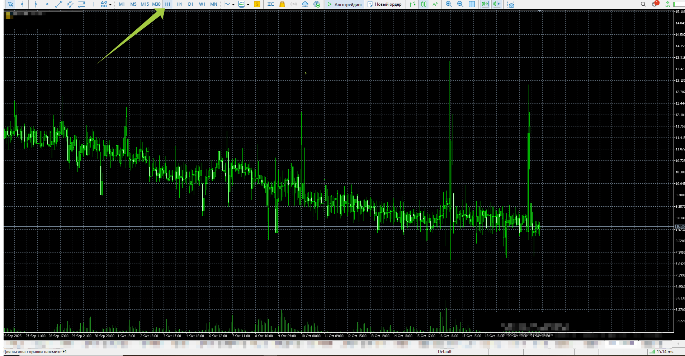Viewport: 685px width, 356px height.
Task: Click the connection signal bars icon
Action: coord(652,352)
